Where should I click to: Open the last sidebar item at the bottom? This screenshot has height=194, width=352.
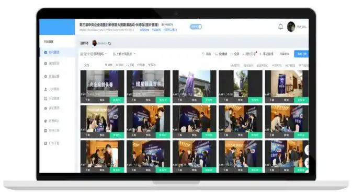[x=52, y=143]
